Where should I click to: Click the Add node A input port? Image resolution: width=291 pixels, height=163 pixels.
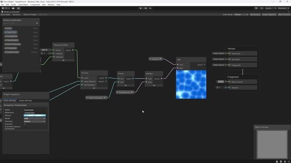point(178,65)
